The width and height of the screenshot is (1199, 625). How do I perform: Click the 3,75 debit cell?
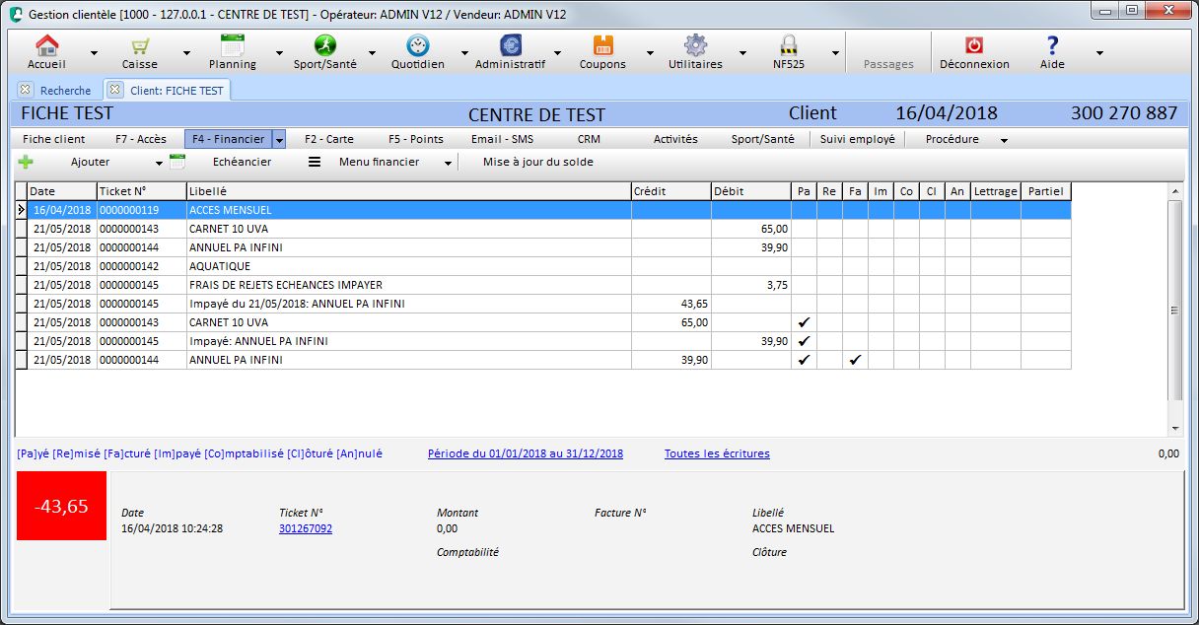(x=750, y=285)
